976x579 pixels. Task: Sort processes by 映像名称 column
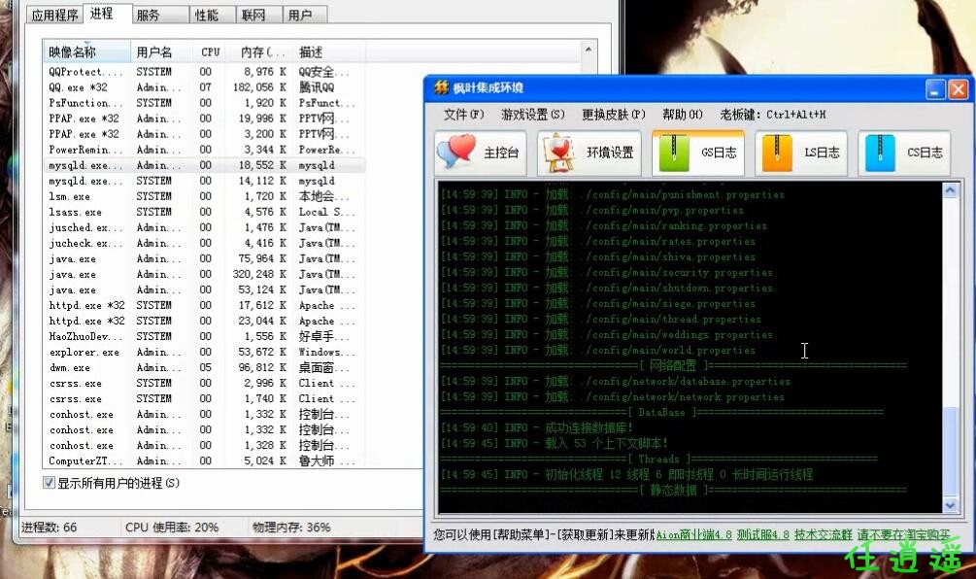(x=86, y=51)
